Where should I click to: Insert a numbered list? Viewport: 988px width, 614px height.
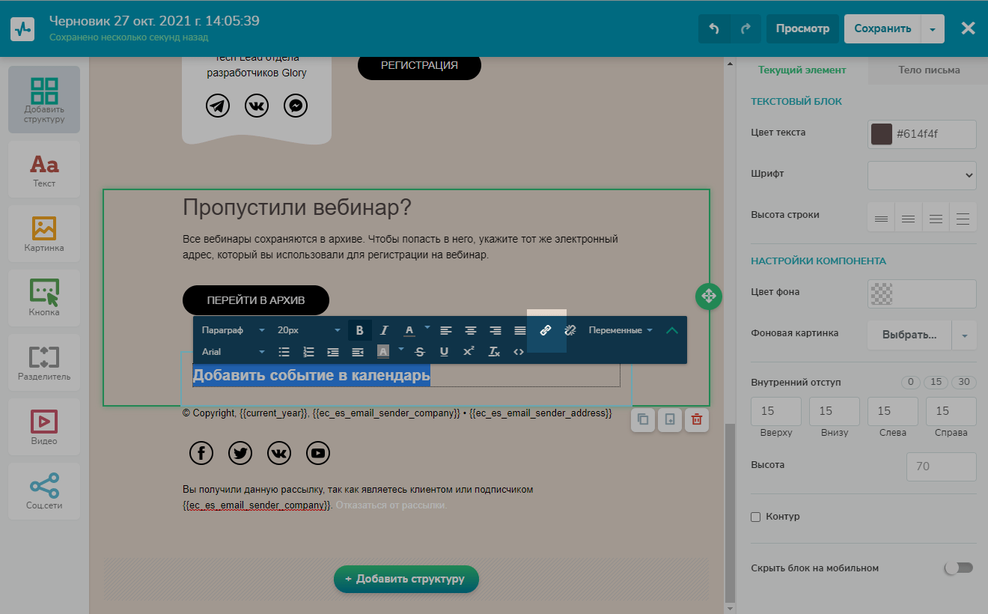coord(308,352)
